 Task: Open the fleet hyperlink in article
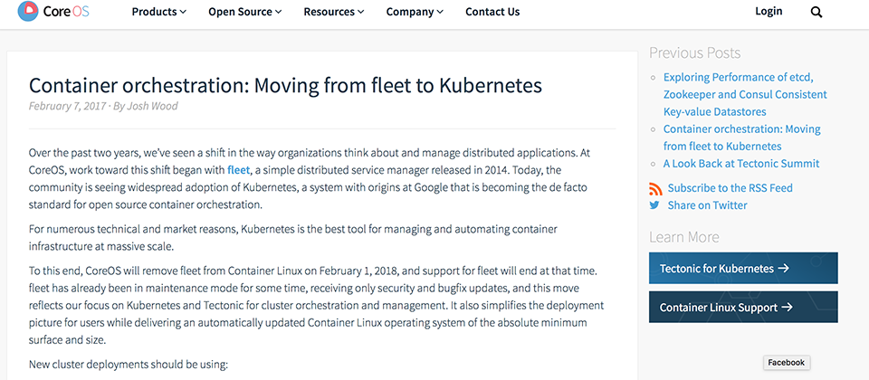tap(238, 169)
